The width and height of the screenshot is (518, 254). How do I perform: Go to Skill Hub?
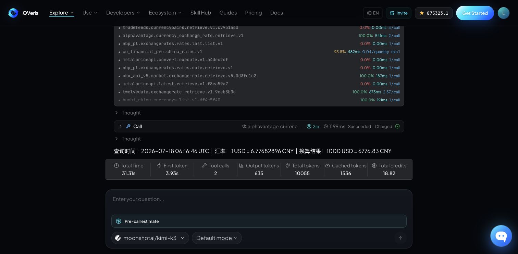(x=201, y=13)
